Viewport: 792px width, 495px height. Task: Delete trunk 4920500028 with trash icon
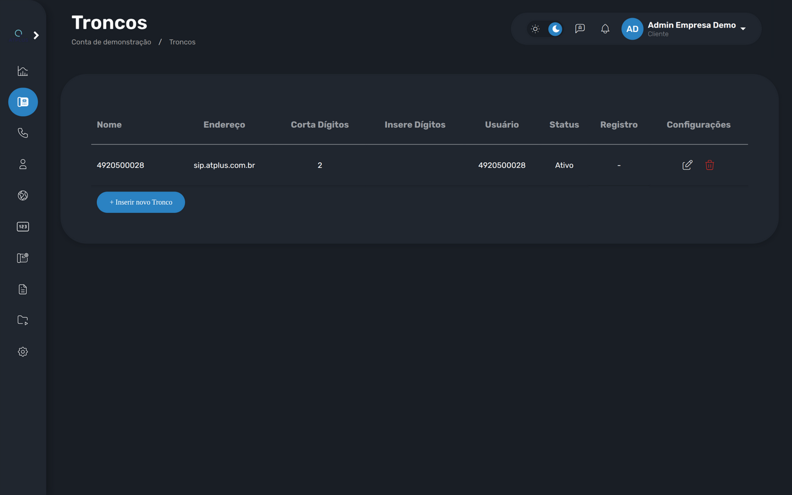click(x=710, y=165)
